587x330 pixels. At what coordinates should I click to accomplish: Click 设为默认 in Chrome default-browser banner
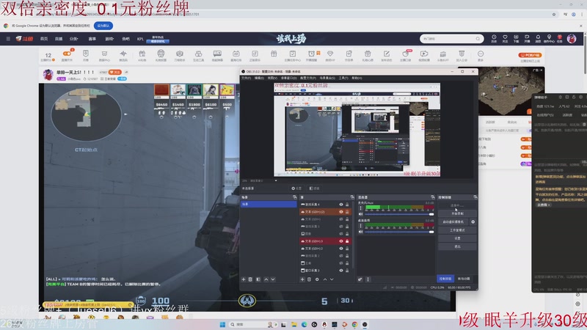[103, 26]
